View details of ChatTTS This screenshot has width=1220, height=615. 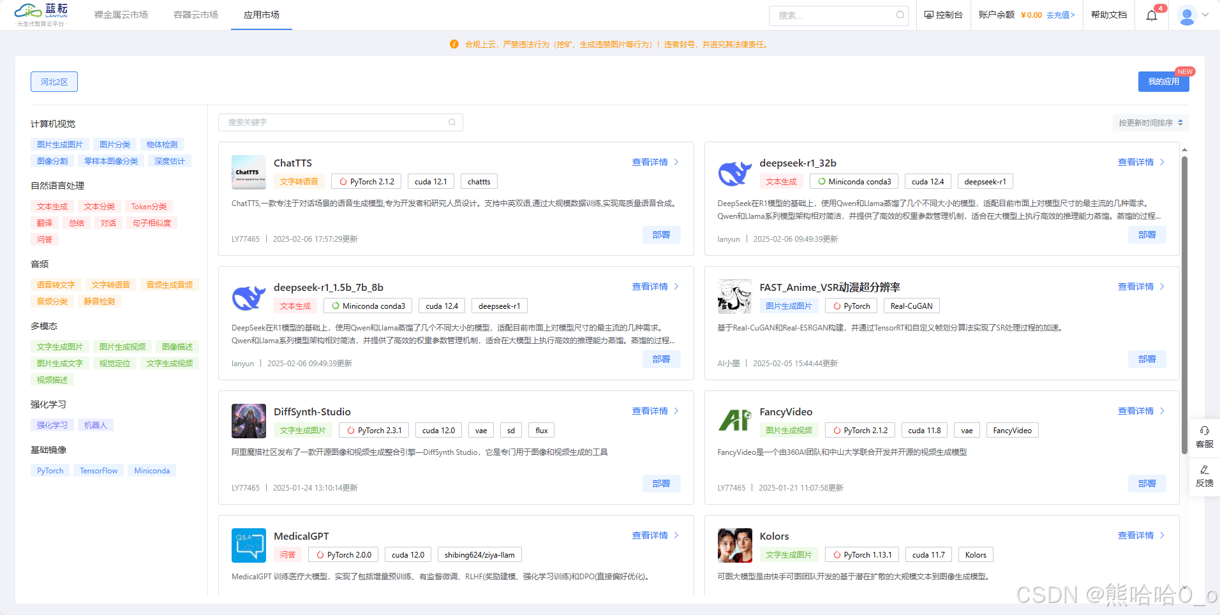(x=655, y=162)
